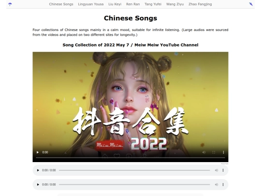The height and width of the screenshot is (196, 261).
Task: Open the Zhao Fangjing nav item
Action: (x=200, y=4)
